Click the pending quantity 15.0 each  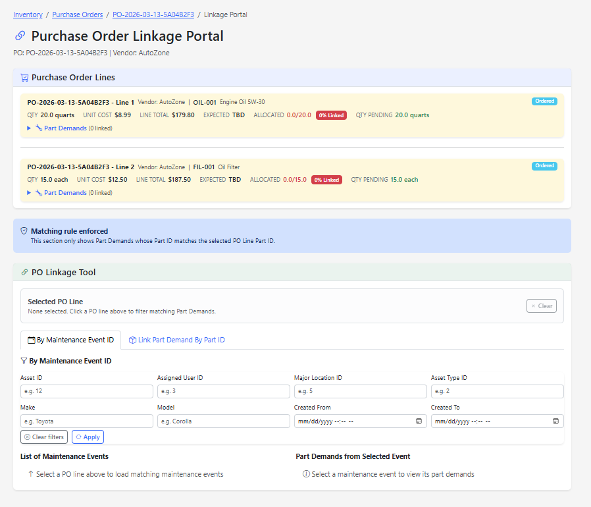tap(404, 180)
